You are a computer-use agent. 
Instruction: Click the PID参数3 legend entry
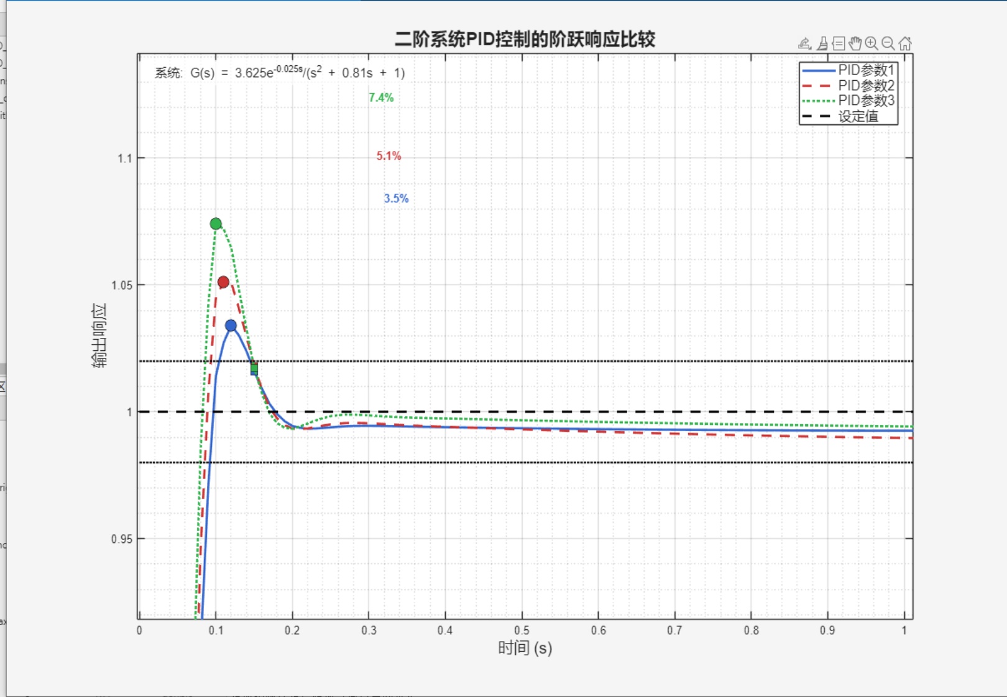click(x=865, y=101)
